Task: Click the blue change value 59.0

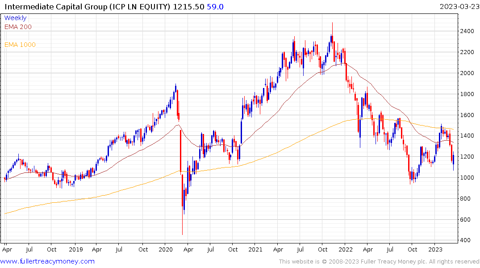Action: click(215, 7)
